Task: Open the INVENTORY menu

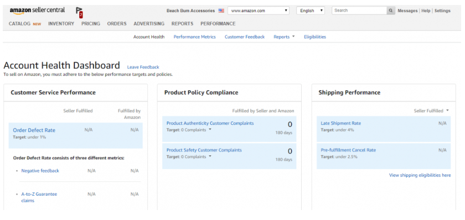Action: click(x=61, y=24)
